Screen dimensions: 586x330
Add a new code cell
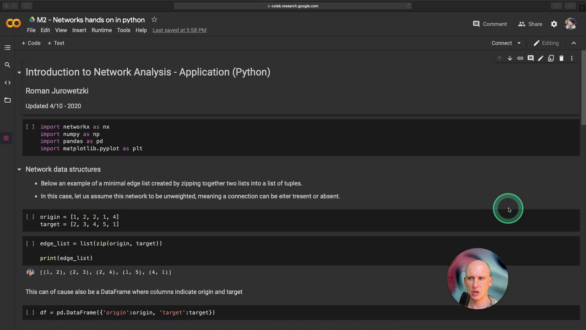click(31, 43)
